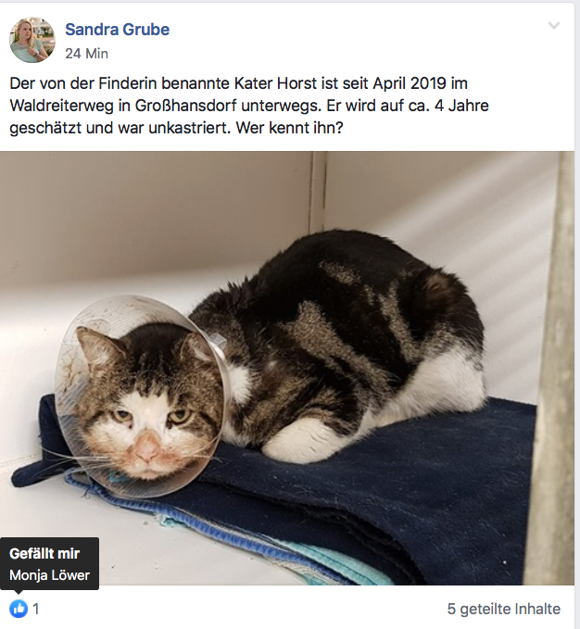
Task: Open the cat photo of Kater Horst
Action: pyautogui.click(x=287, y=368)
